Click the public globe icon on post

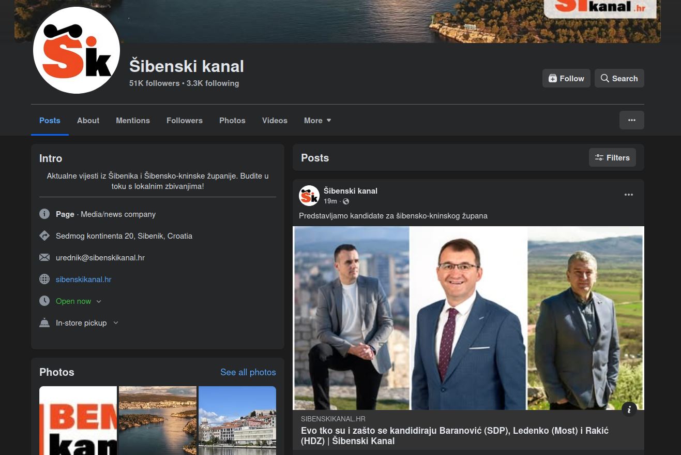click(346, 201)
